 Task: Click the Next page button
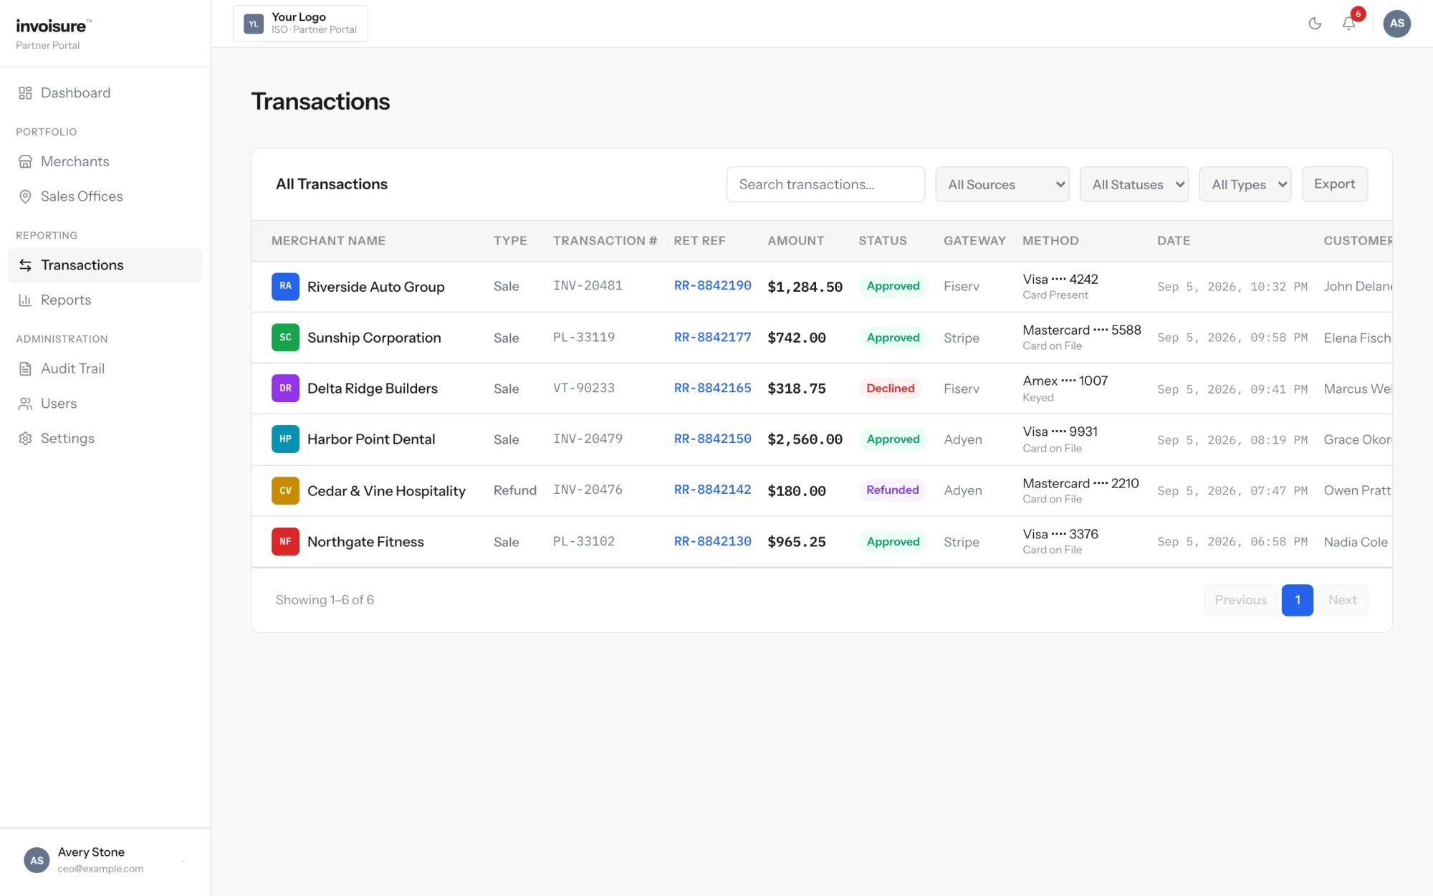coord(1343,600)
